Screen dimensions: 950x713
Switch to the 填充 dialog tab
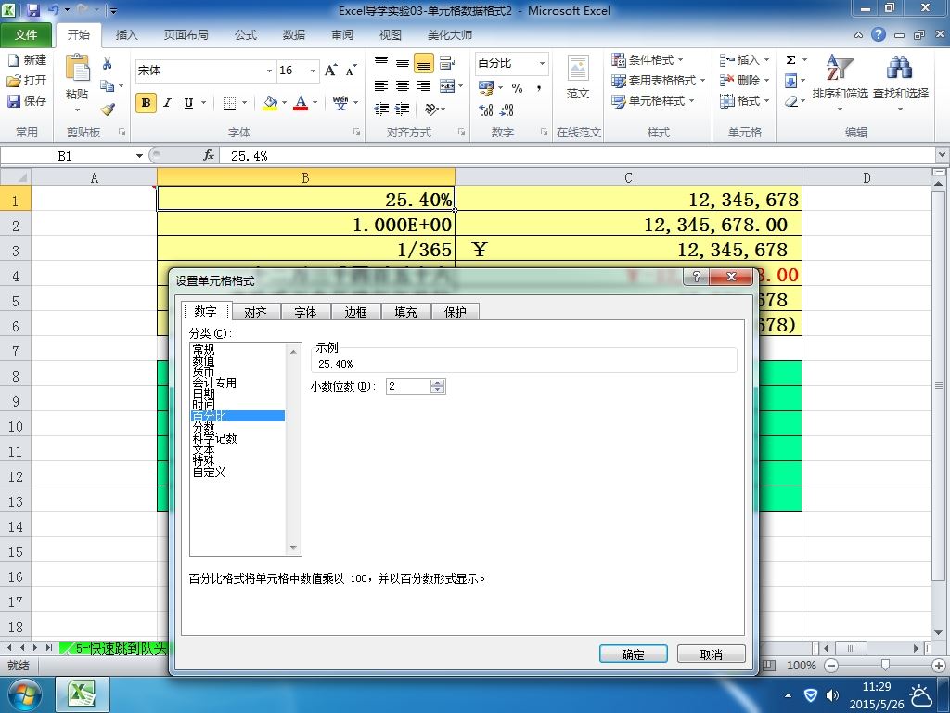click(x=405, y=312)
